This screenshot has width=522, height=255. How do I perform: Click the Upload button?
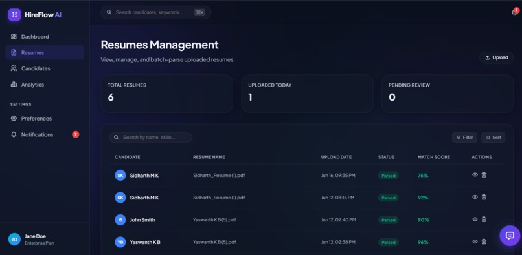coord(496,57)
